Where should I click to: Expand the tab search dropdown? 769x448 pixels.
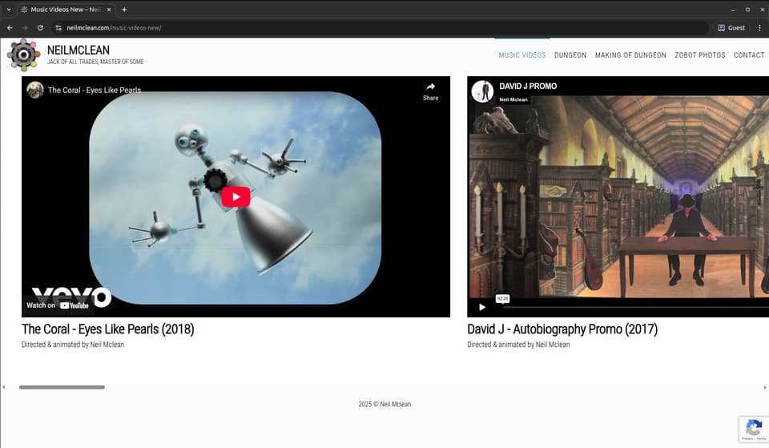point(9,10)
